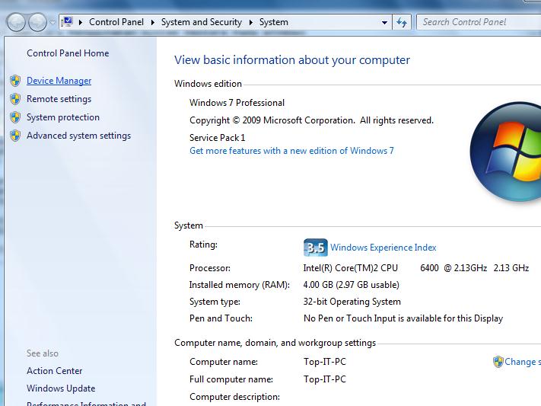This screenshot has width=541, height=406.
Task: Open System and Security breadcrumb
Action: click(x=202, y=22)
